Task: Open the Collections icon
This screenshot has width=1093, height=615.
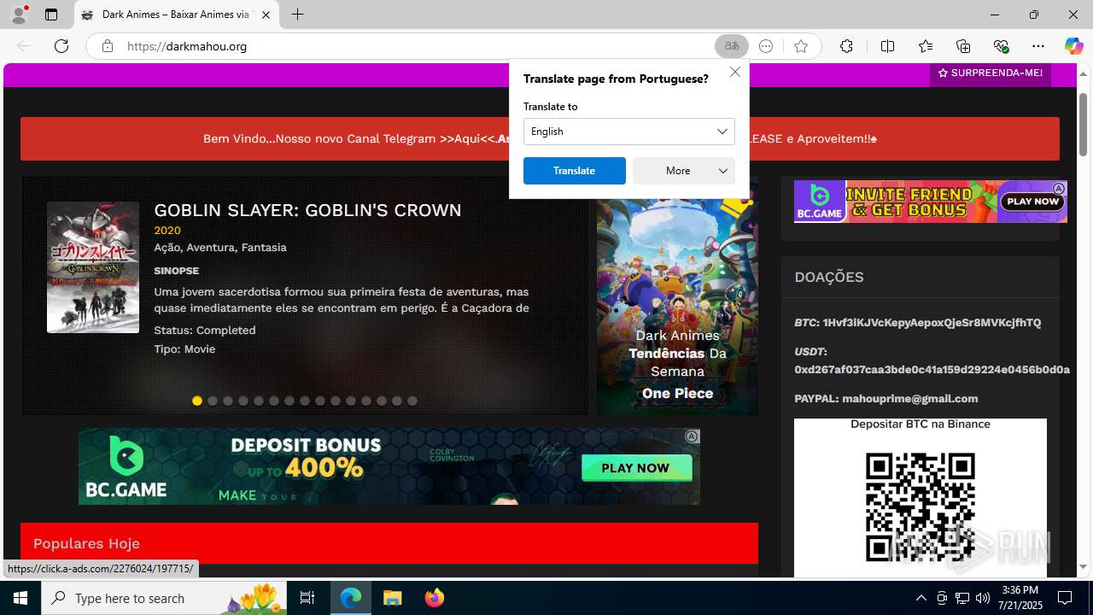Action: tap(963, 46)
